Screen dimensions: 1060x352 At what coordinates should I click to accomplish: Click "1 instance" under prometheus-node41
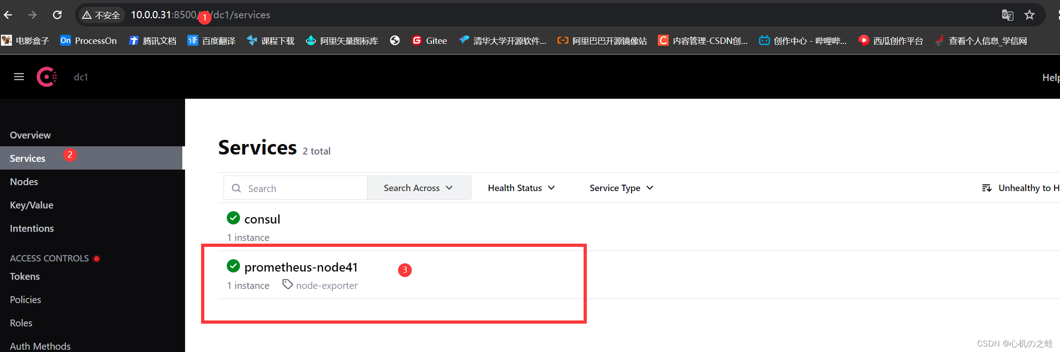tap(248, 286)
